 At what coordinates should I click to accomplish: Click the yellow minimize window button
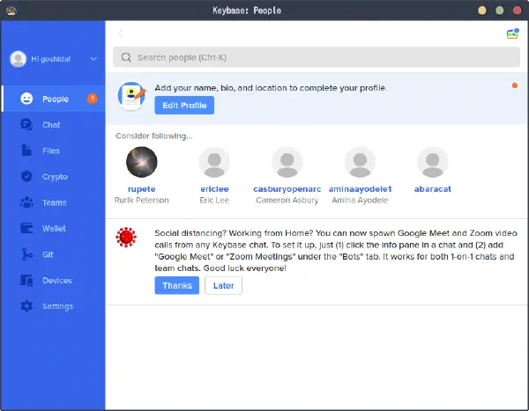pyautogui.click(x=482, y=11)
